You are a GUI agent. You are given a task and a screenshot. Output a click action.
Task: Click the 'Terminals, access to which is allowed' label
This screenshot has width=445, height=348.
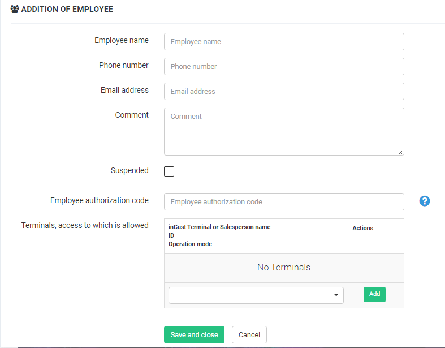pos(85,225)
